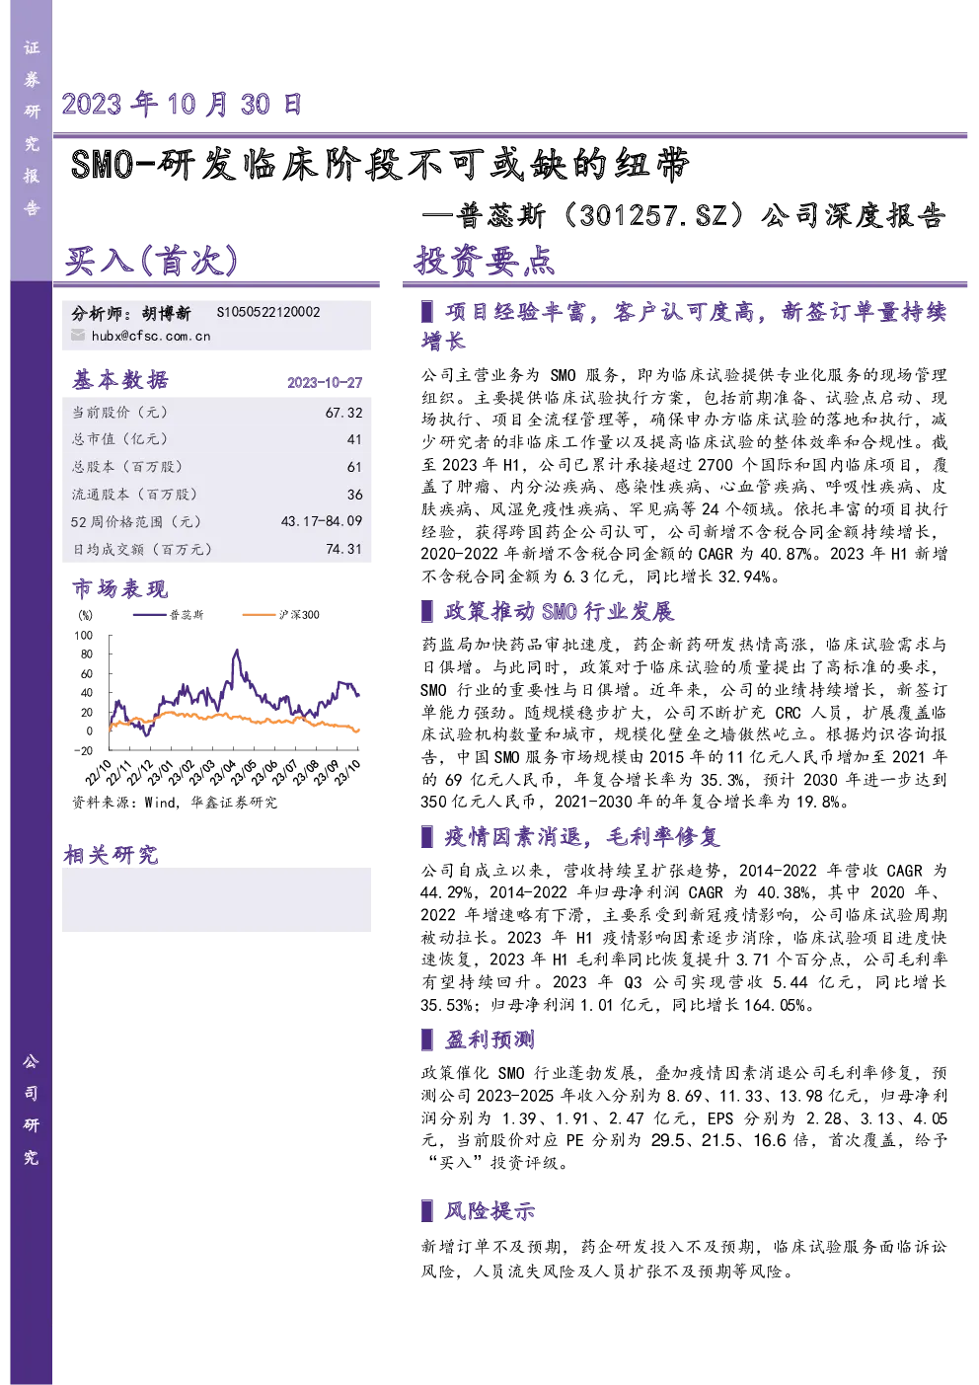
Task: Click the 沪深300 legend entry in chart
Action: (x=281, y=615)
